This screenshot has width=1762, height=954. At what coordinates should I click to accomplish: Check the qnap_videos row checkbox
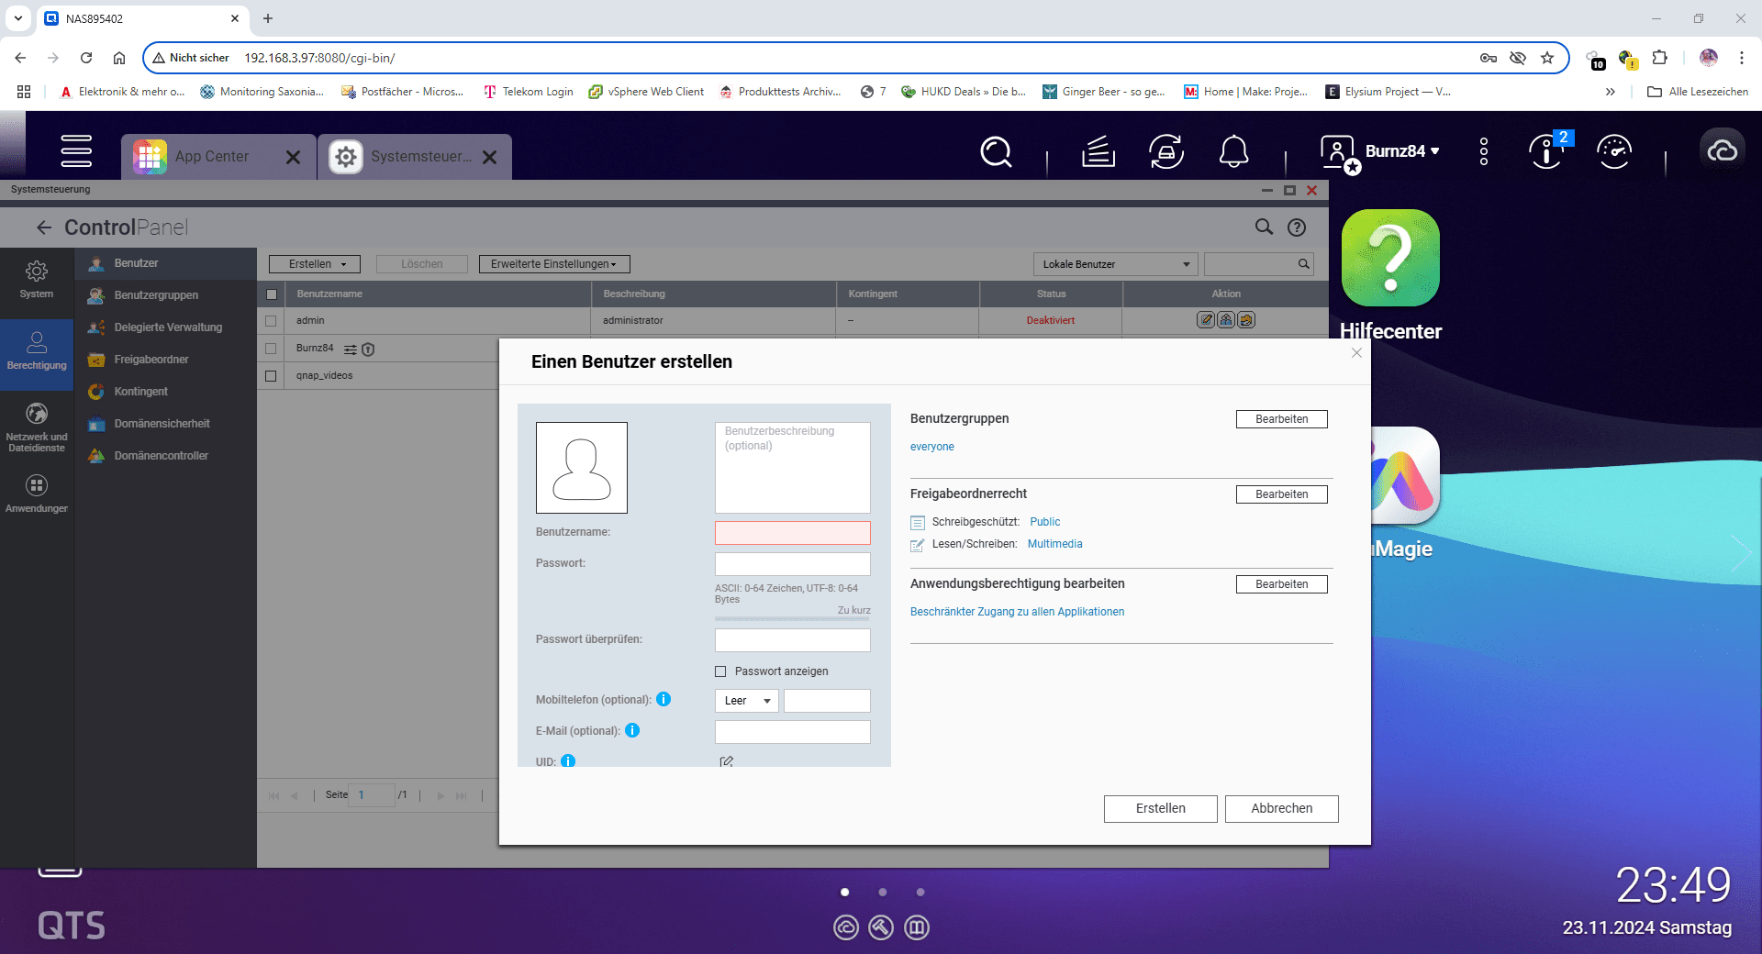(271, 376)
